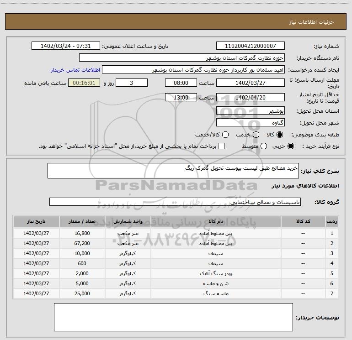352x340 pixels.
Task: Click the buyer organization name field
Action: pyautogui.click(x=182, y=58)
